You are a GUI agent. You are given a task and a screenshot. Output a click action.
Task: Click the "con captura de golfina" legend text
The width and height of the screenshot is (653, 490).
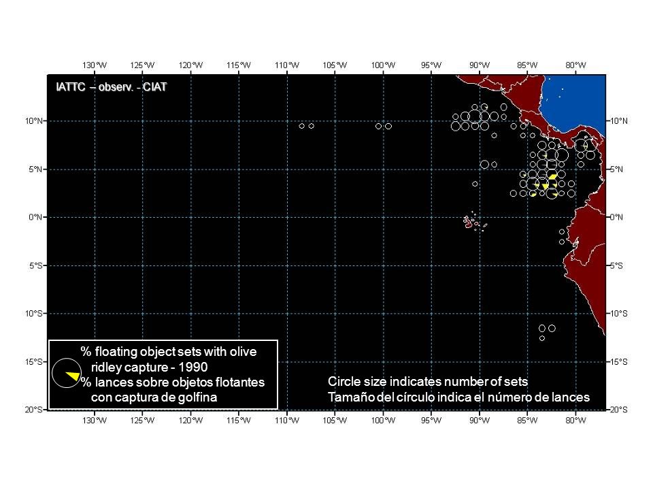[x=154, y=397]
